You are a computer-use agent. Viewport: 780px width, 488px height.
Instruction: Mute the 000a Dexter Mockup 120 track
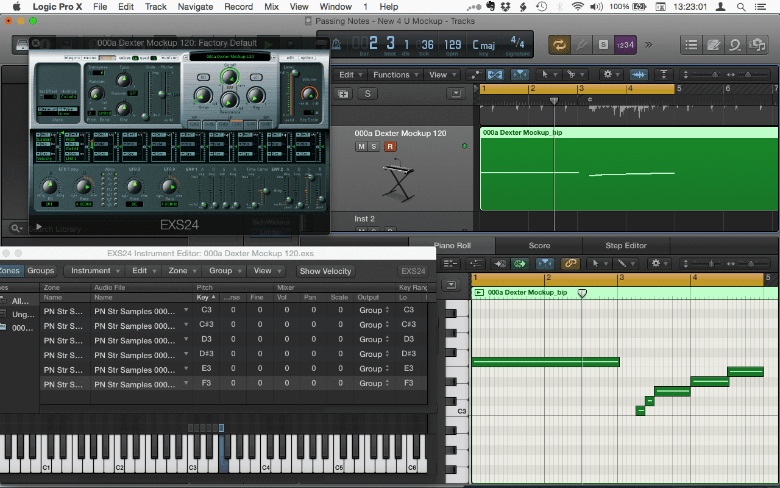point(361,146)
